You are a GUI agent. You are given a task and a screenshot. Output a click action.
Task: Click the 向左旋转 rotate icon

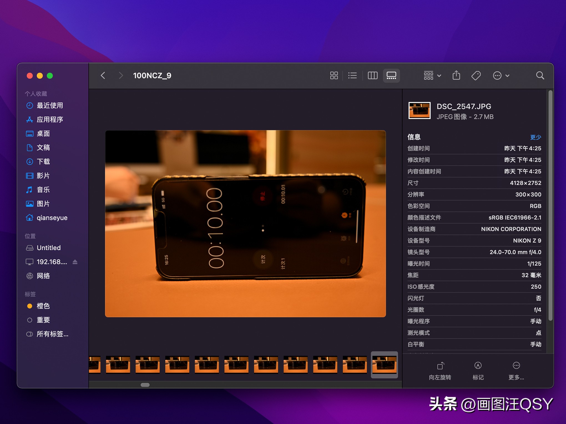point(440,366)
